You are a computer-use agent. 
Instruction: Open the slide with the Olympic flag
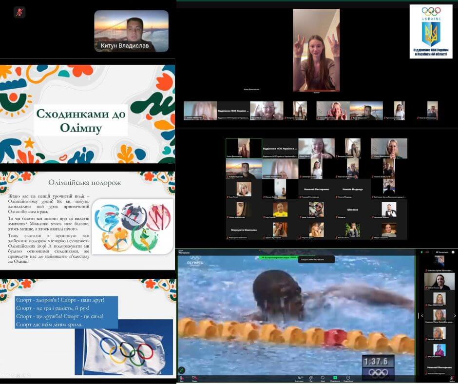pyautogui.click(x=87, y=328)
